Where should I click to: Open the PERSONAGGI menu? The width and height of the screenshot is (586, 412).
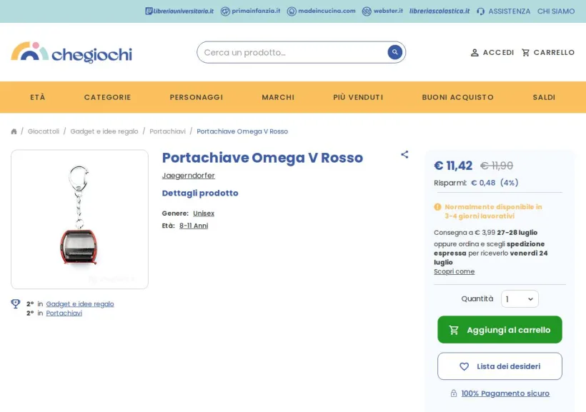tap(197, 98)
